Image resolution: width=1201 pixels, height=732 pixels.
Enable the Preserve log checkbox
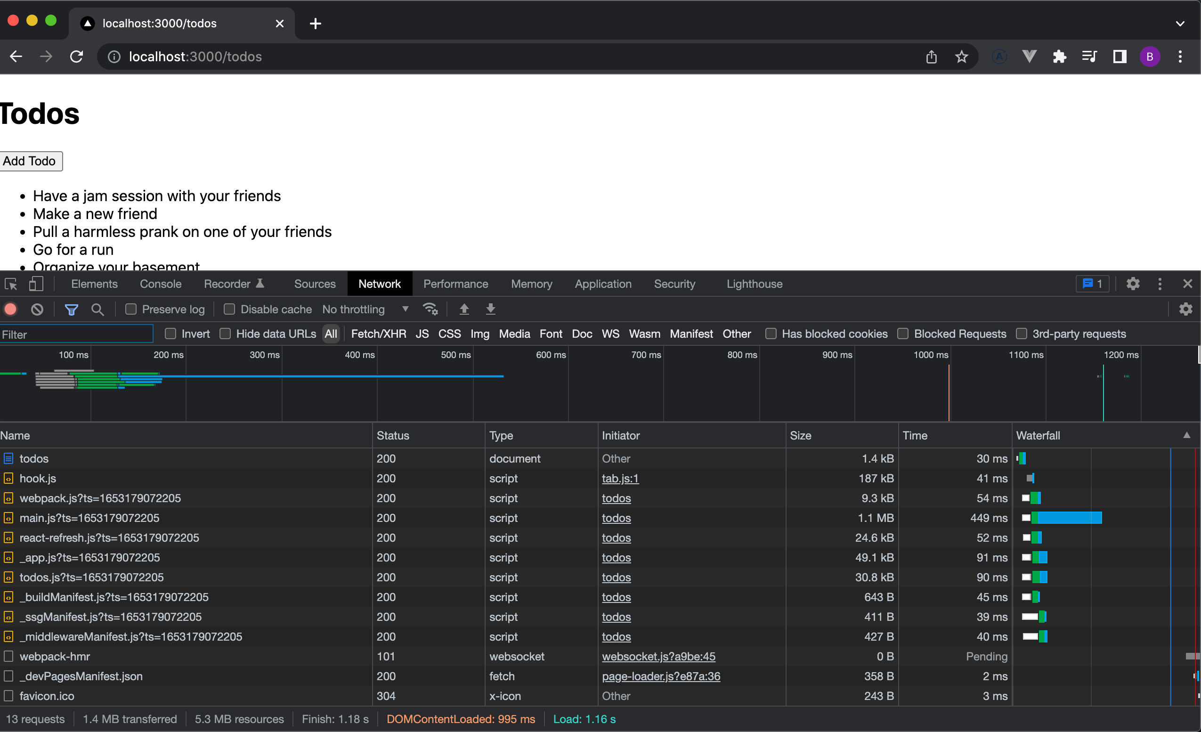[130, 309]
